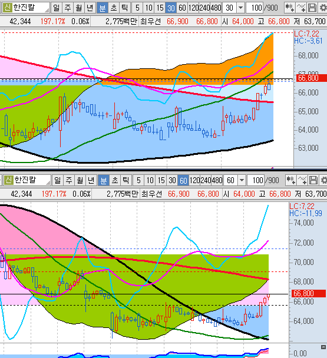Screen dimensions: 327x358
Task: Expand the interval dropdown arrow in upper chart
Action: (x=240, y=8)
